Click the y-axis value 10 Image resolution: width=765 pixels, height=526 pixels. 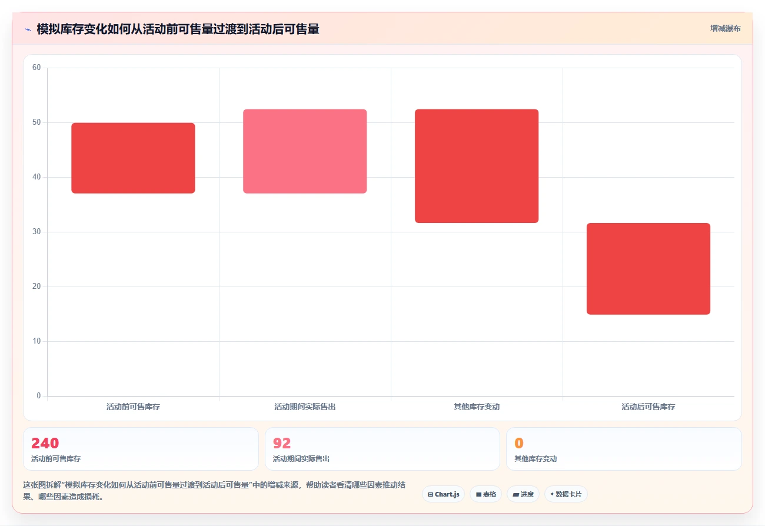tap(36, 341)
